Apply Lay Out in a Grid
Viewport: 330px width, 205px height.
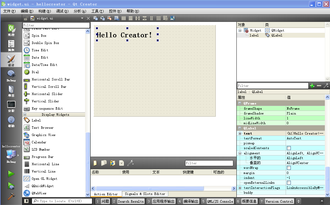pyautogui.click(x=159, y=18)
